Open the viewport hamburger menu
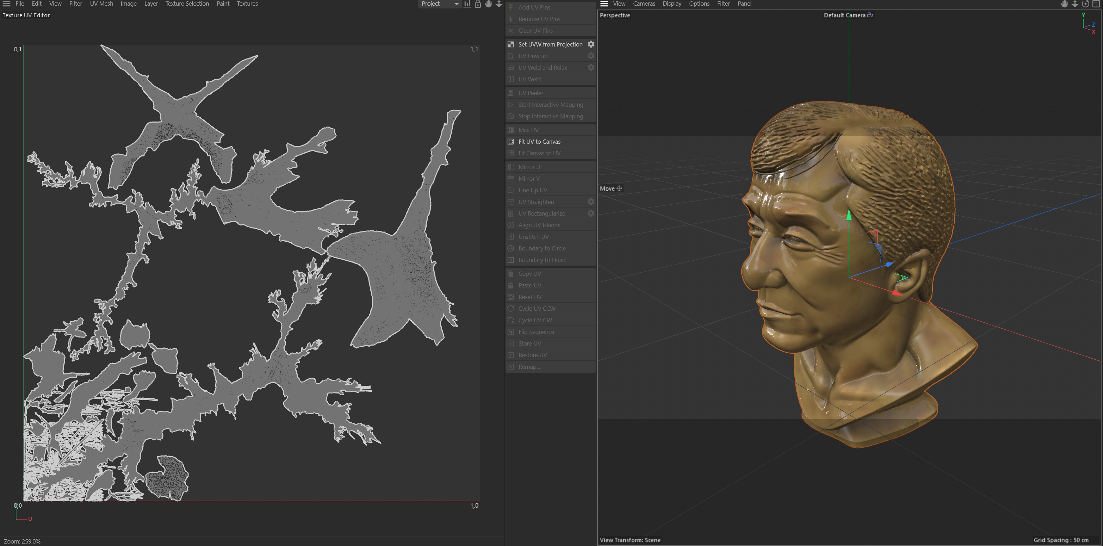 tap(604, 4)
